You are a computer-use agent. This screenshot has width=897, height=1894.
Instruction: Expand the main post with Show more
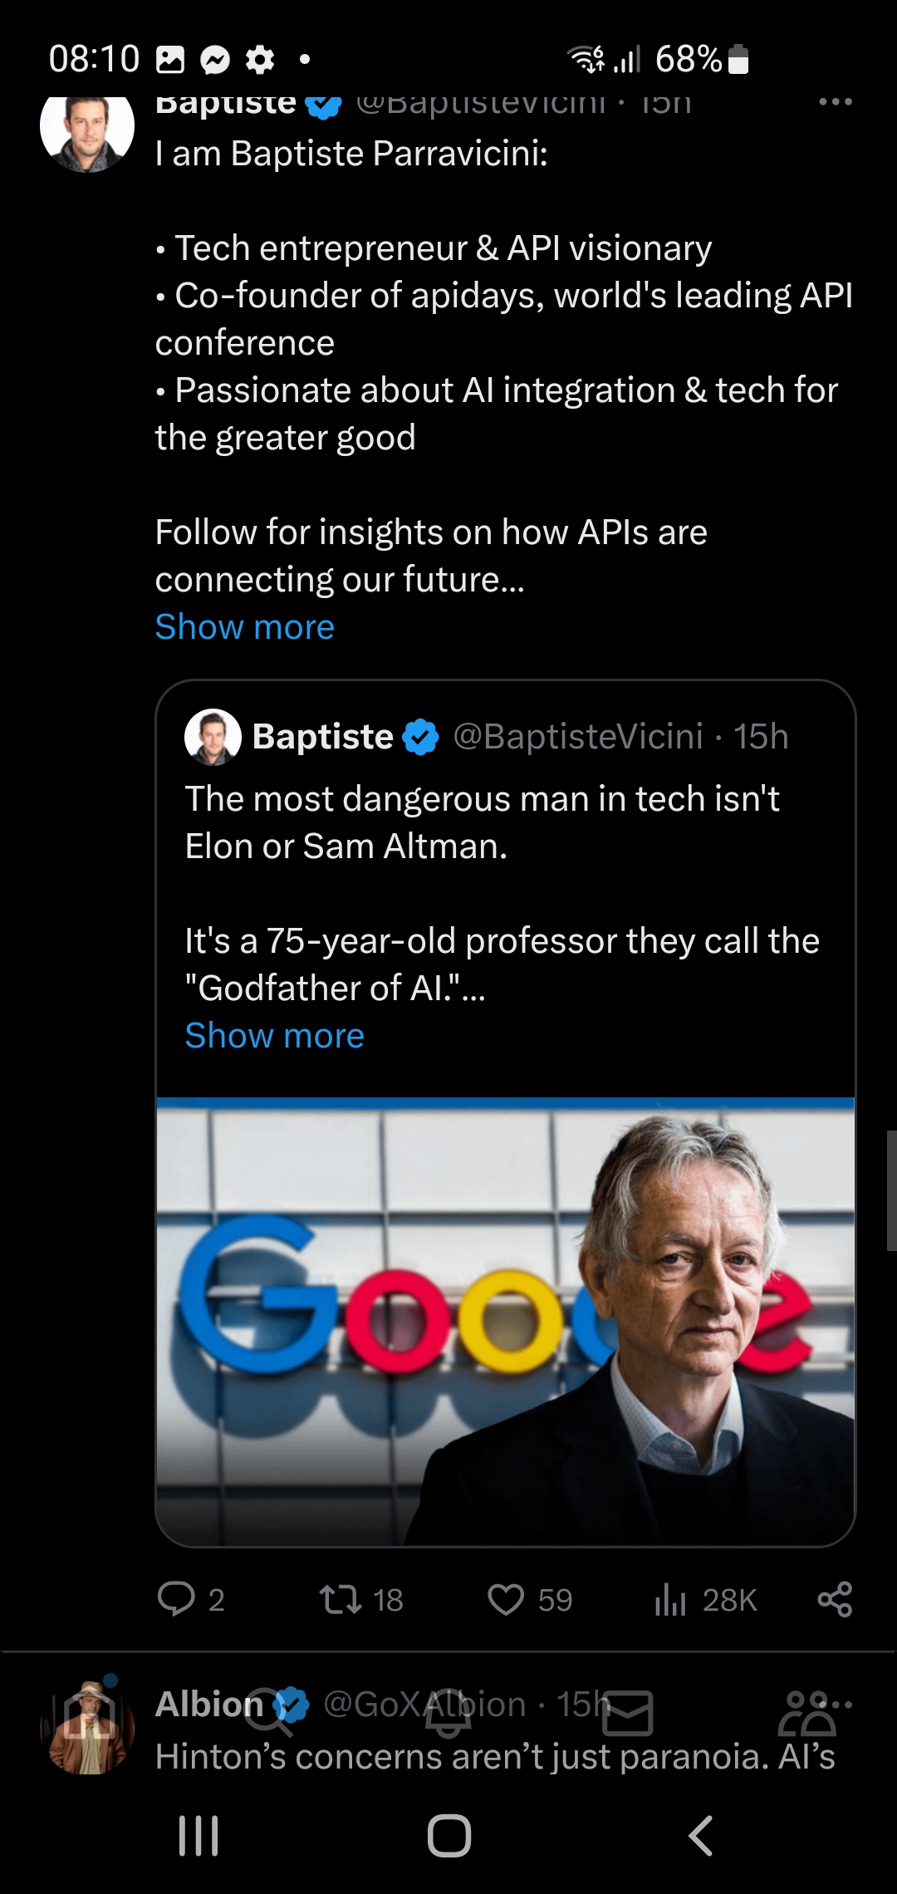pos(245,626)
